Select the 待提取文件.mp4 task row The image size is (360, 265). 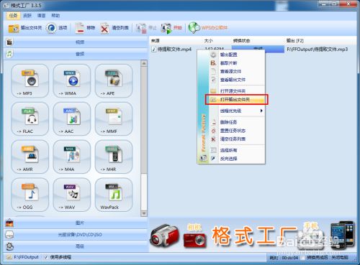point(174,49)
